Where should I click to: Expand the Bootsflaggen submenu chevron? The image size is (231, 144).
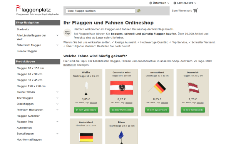[57, 134]
